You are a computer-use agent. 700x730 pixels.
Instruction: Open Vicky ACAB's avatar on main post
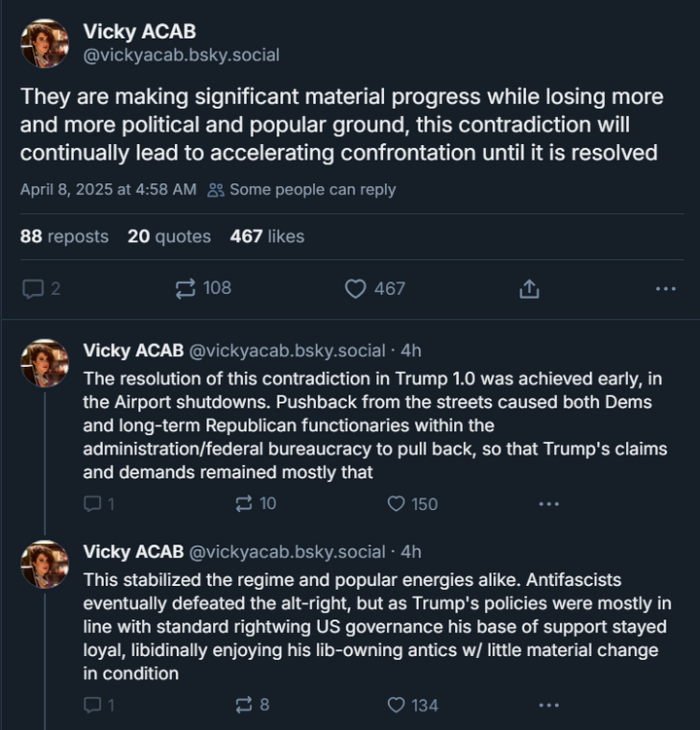coord(45,43)
